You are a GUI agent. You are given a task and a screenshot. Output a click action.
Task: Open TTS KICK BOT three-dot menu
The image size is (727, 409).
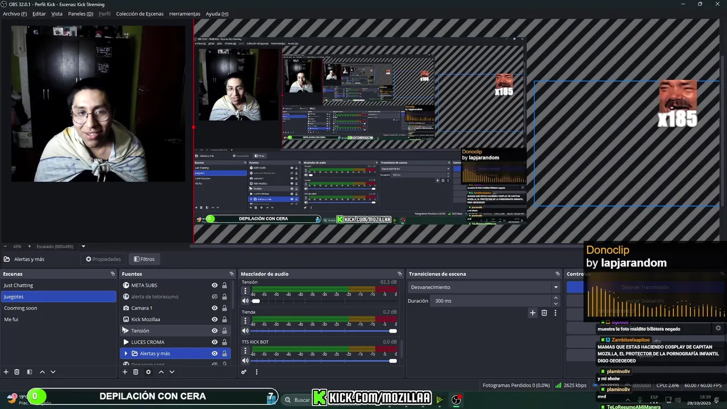point(245,351)
